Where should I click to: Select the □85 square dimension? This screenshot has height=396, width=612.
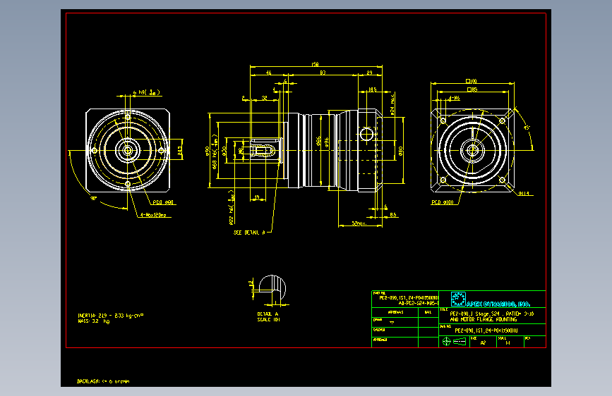coord(472,89)
